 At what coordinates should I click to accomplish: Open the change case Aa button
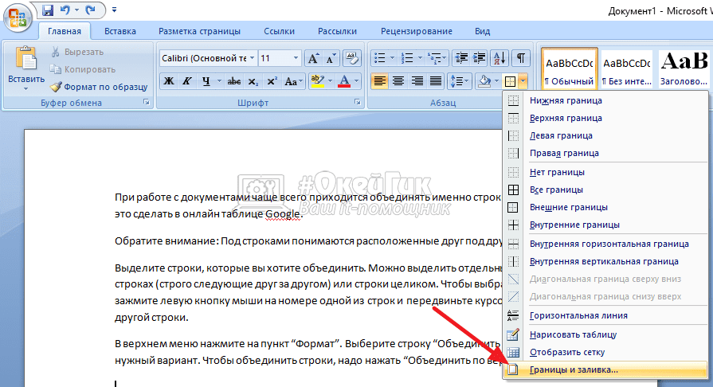point(293,81)
